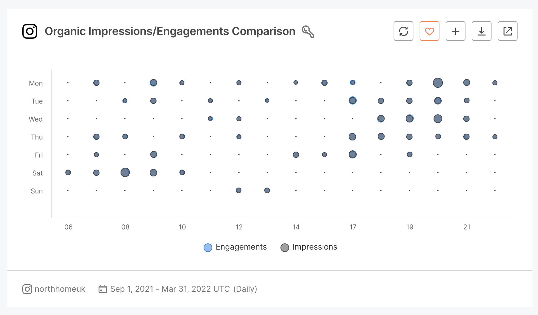
Task: Click the big Saturday bubble at 08:00
Action: click(125, 173)
